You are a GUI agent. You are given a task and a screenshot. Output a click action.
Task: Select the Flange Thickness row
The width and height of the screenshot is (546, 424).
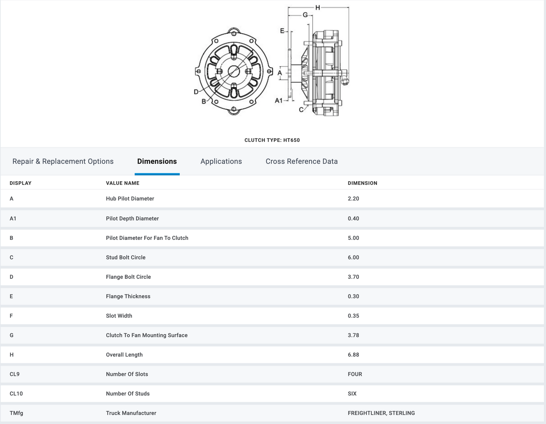coord(128,296)
